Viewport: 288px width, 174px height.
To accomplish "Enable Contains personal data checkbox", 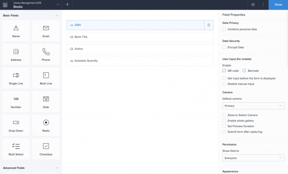I will coord(224,29).
